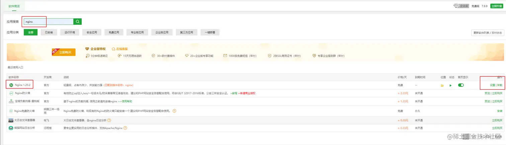Viewport: 506px width, 145px height.
Task: Click the Nginx免费防火墙 shield icon
Action: [x=11, y=111]
